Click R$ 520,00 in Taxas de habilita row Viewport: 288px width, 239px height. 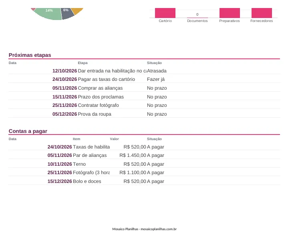[135, 147]
